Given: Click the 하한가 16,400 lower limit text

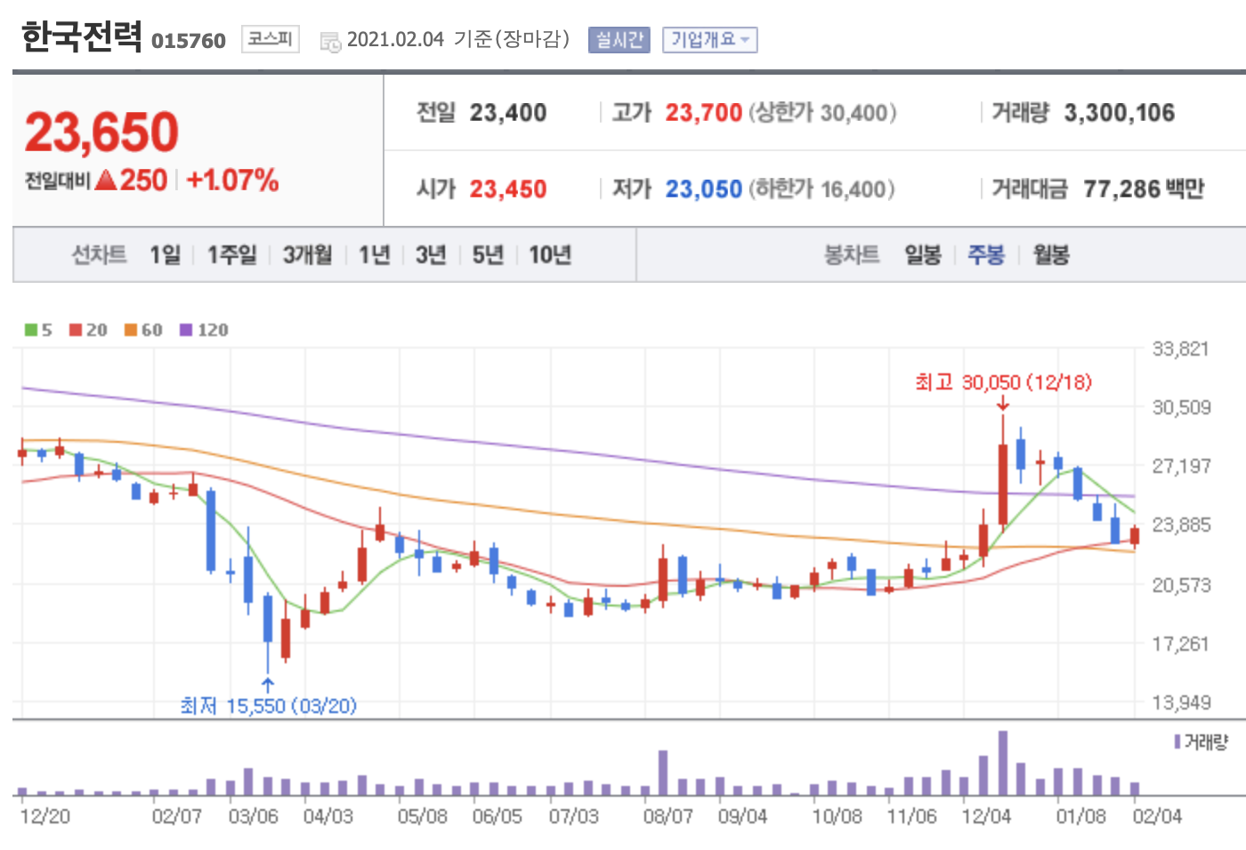Looking at the screenshot, I should pos(821,189).
